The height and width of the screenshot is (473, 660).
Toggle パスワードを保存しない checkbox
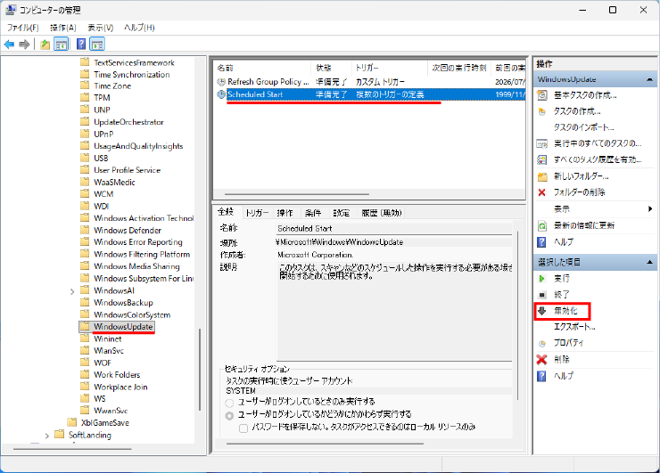[x=243, y=428]
